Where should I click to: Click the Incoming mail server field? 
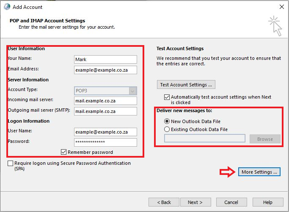point(105,101)
